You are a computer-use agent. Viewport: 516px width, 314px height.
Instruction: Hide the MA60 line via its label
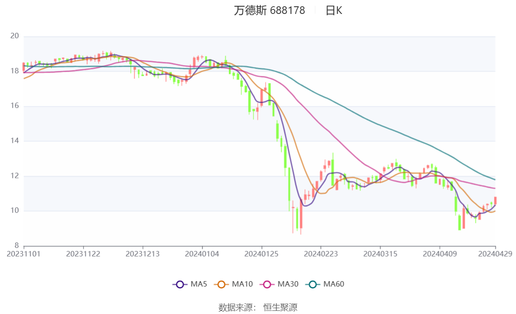tap(334, 284)
